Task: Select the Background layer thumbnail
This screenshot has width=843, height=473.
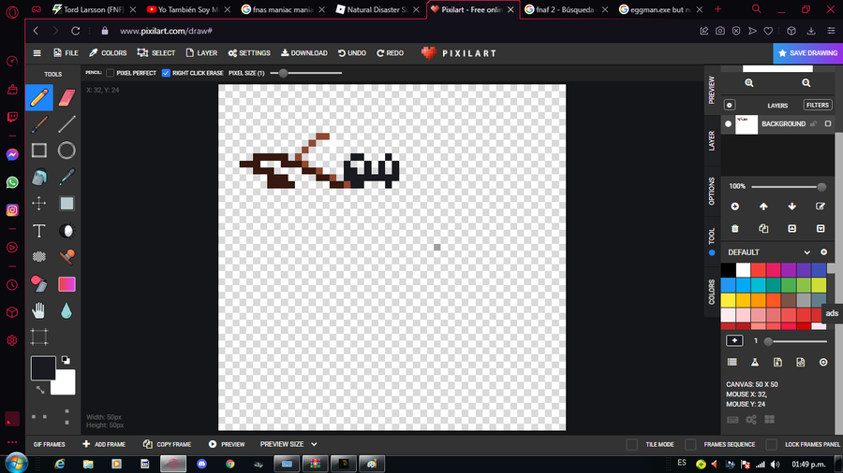Action: click(747, 124)
